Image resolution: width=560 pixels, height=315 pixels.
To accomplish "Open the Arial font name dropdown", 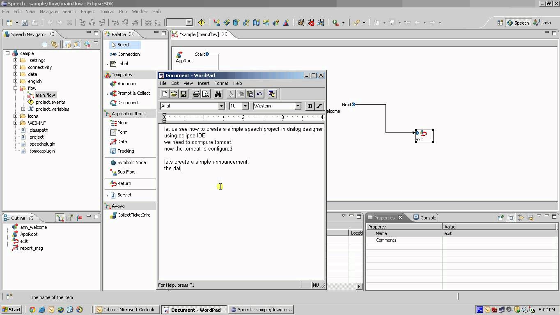I will [x=221, y=106].
